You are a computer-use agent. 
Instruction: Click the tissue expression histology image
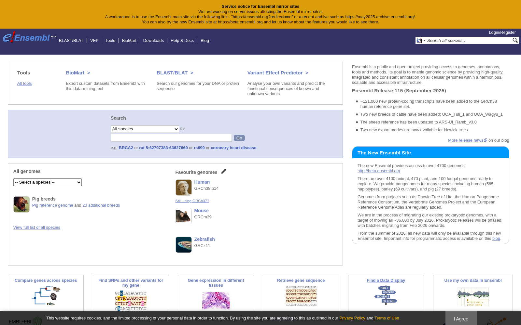coord(216,300)
